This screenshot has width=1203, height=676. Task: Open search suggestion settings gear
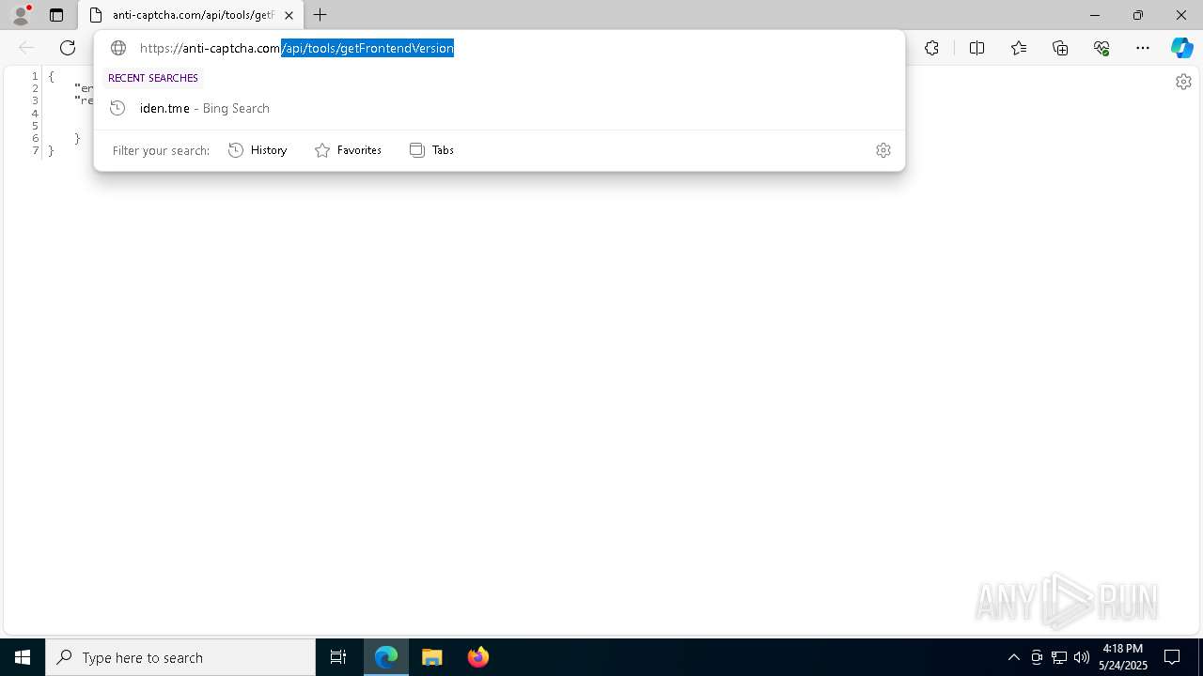(x=883, y=150)
